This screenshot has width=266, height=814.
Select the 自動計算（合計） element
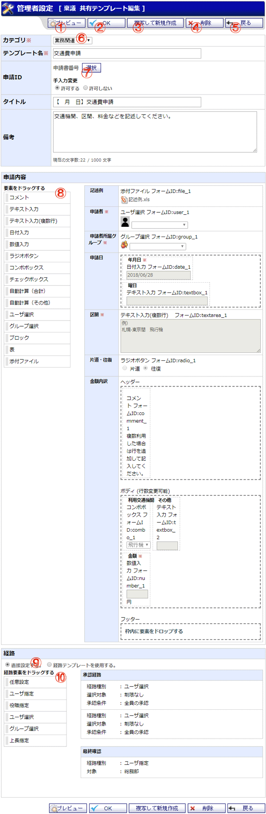coord(37,291)
